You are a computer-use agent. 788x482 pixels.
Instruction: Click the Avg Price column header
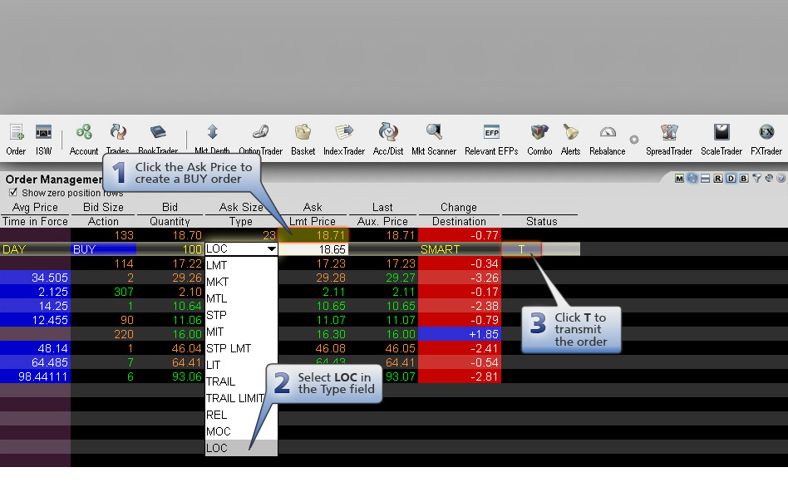point(35,207)
